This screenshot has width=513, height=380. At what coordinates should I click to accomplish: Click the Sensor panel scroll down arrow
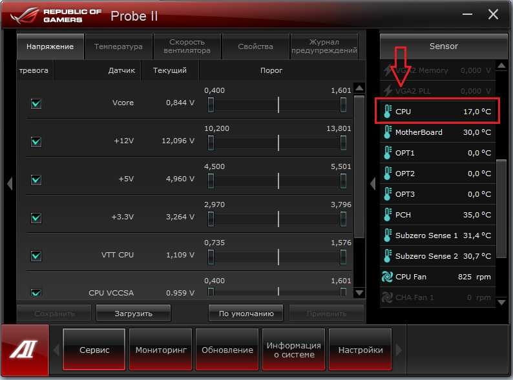pos(501,303)
